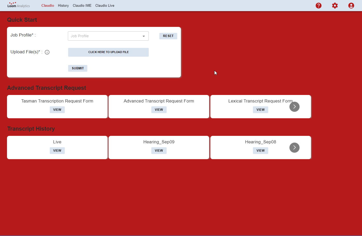The height and width of the screenshot is (236, 362).
Task: Switch to the History tab
Action: point(63,5)
